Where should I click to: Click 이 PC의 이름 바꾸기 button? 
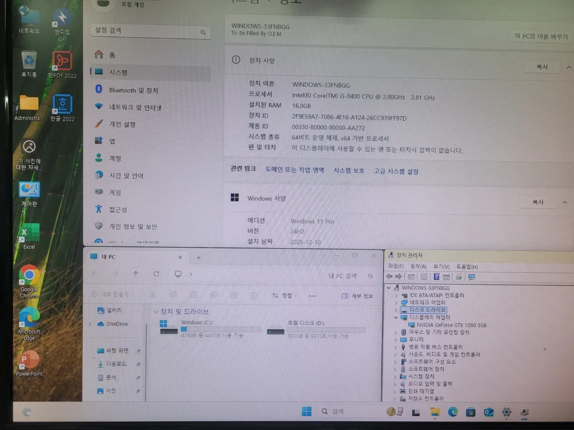[x=541, y=36]
